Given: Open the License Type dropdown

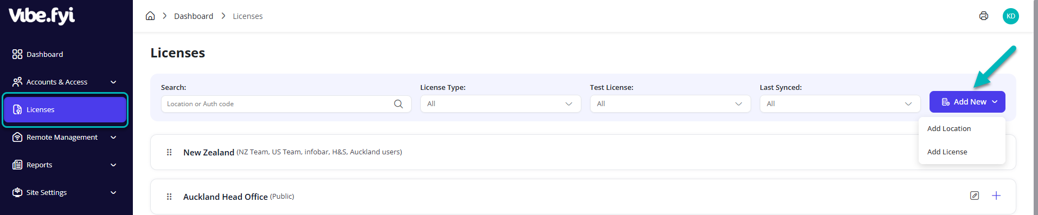Looking at the screenshot, I should 501,104.
